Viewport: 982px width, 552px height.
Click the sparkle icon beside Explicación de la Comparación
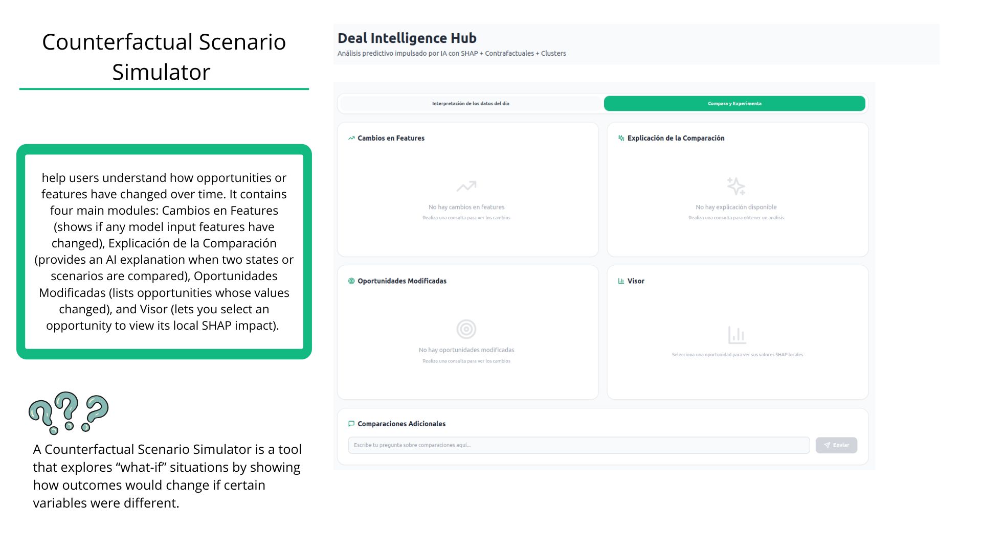click(x=621, y=138)
